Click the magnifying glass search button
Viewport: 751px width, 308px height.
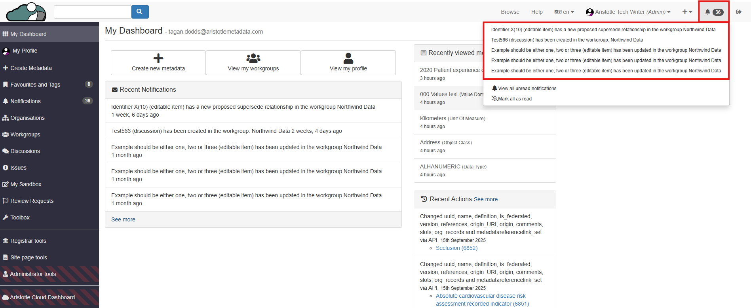(x=140, y=12)
